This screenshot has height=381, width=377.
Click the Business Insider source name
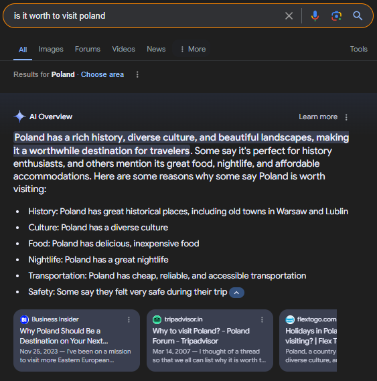[55, 319]
